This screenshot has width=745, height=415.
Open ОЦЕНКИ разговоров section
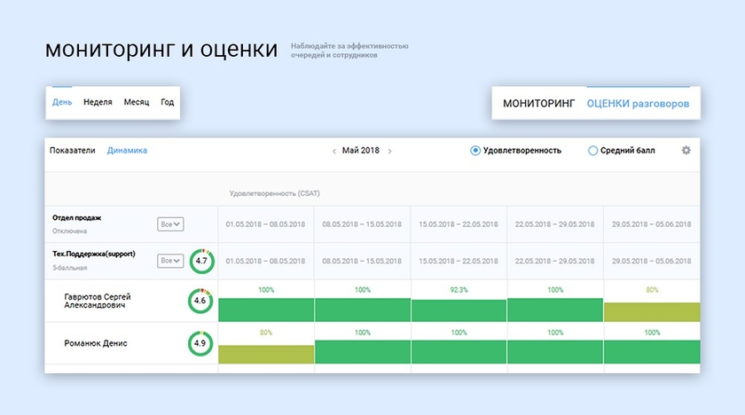(637, 104)
